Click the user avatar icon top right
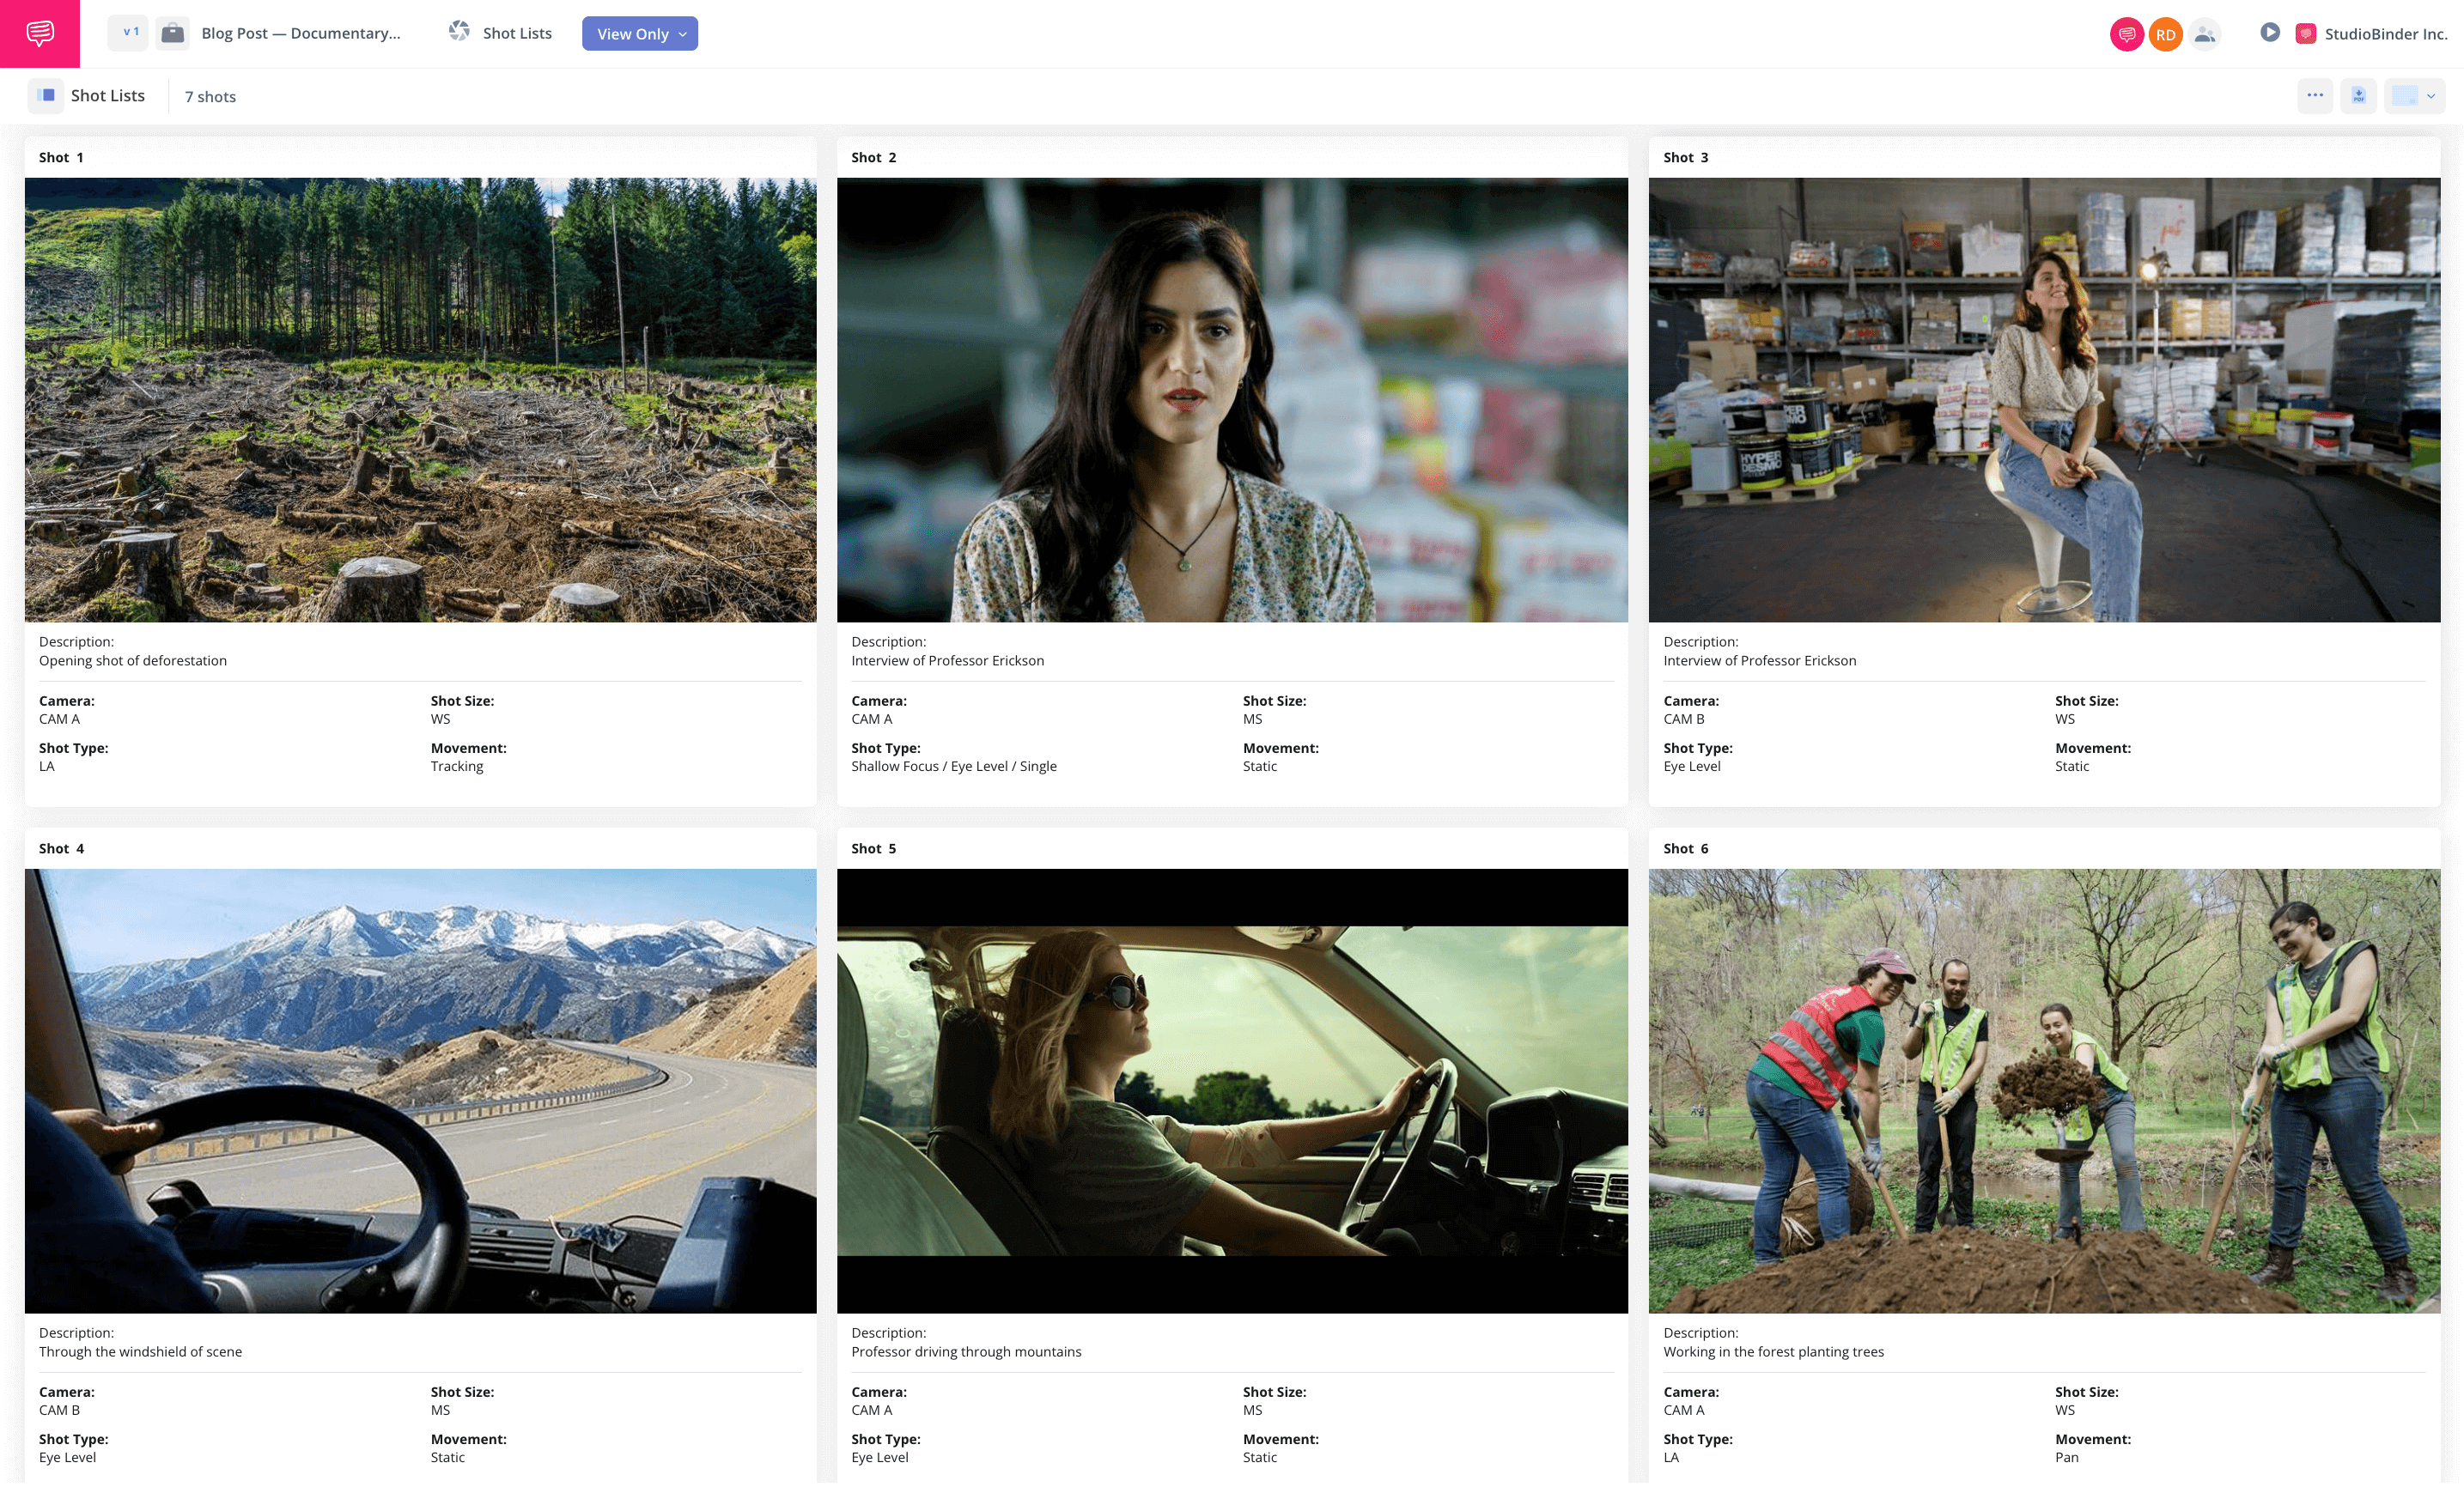This screenshot has height=1487, width=2464. [x=2202, y=33]
